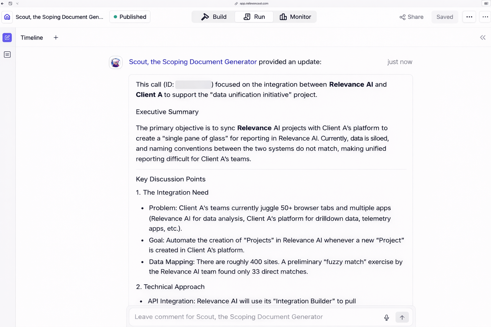The width and height of the screenshot is (491, 327).
Task: Click the plus icon beside Timeline
Action: 56,38
